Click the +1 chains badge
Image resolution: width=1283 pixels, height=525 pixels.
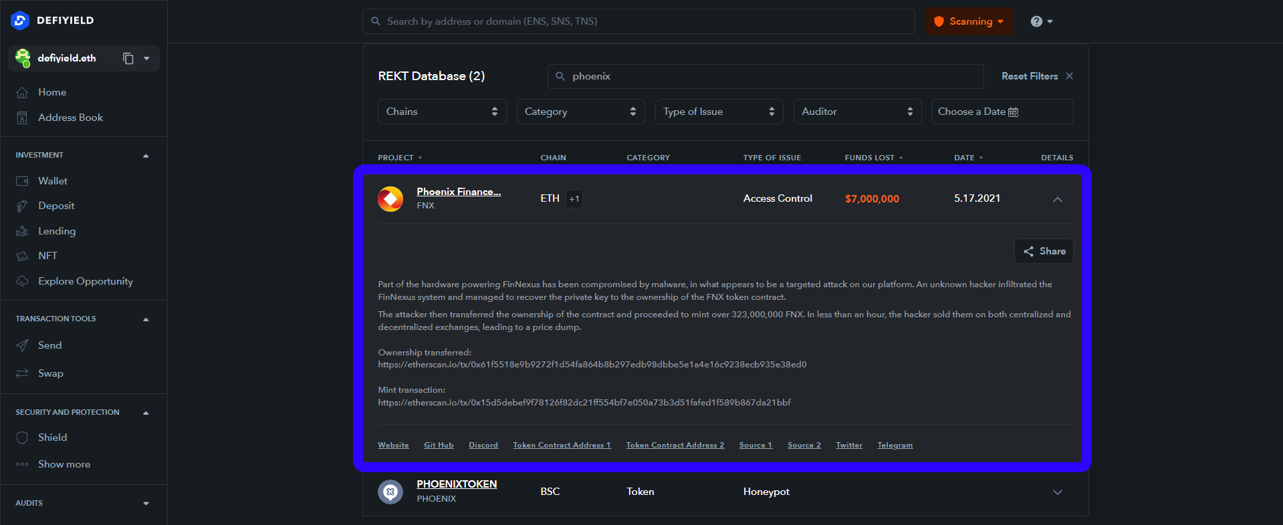click(574, 199)
